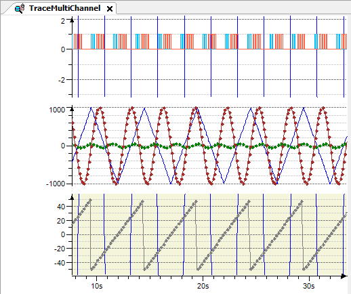
Task: Click the trace icon on the tab
Action: pyautogui.click(x=20, y=8)
